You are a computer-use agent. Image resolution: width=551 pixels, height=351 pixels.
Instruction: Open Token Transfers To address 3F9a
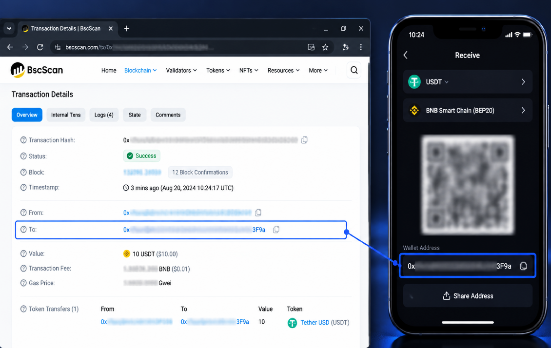[x=215, y=322]
